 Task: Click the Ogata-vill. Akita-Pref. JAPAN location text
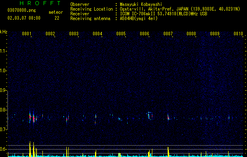(x=180, y=9)
